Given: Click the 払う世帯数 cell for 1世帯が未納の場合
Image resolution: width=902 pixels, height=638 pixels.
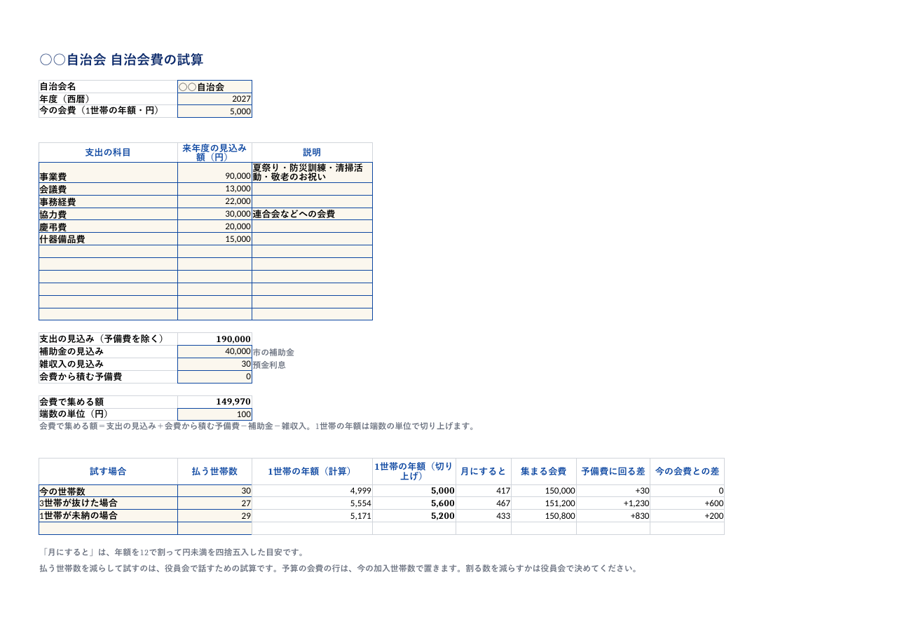Looking at the screenshot, I should [x=214, y=516].
